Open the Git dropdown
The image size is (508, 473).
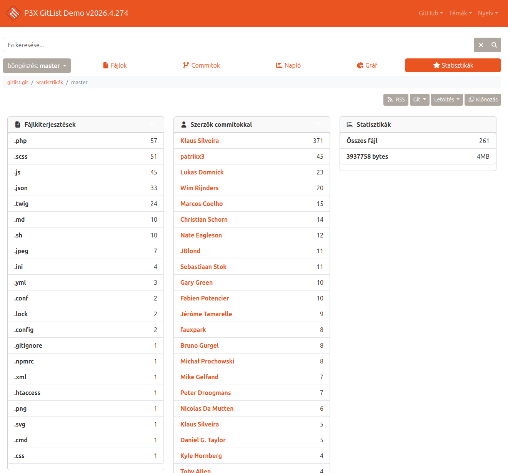(x=419, y=100)
